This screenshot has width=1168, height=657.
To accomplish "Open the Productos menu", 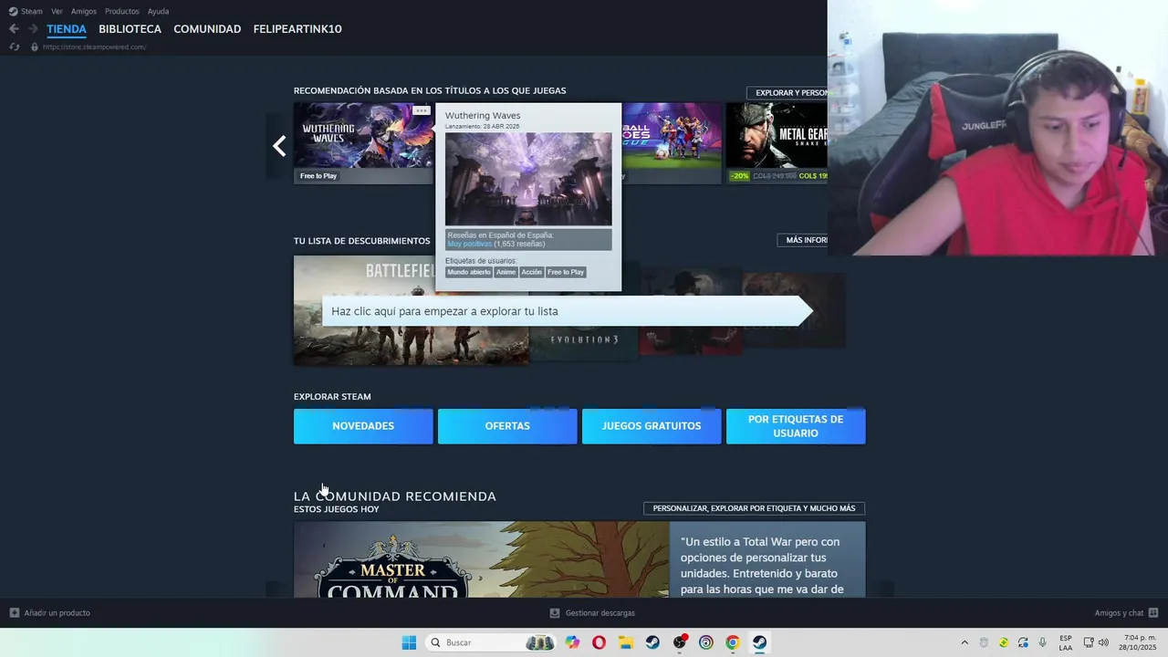I will 122,11.
